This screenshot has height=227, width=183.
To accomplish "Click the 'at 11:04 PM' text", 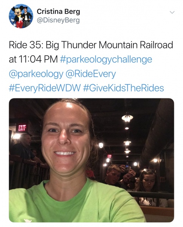I will click(x=33, y=59).
